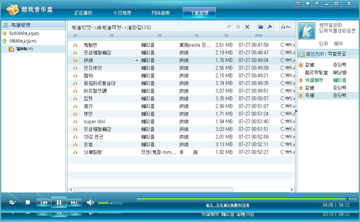Open the folder item in the sidebar tree
The image size is (360, 222).
(33, 49)
